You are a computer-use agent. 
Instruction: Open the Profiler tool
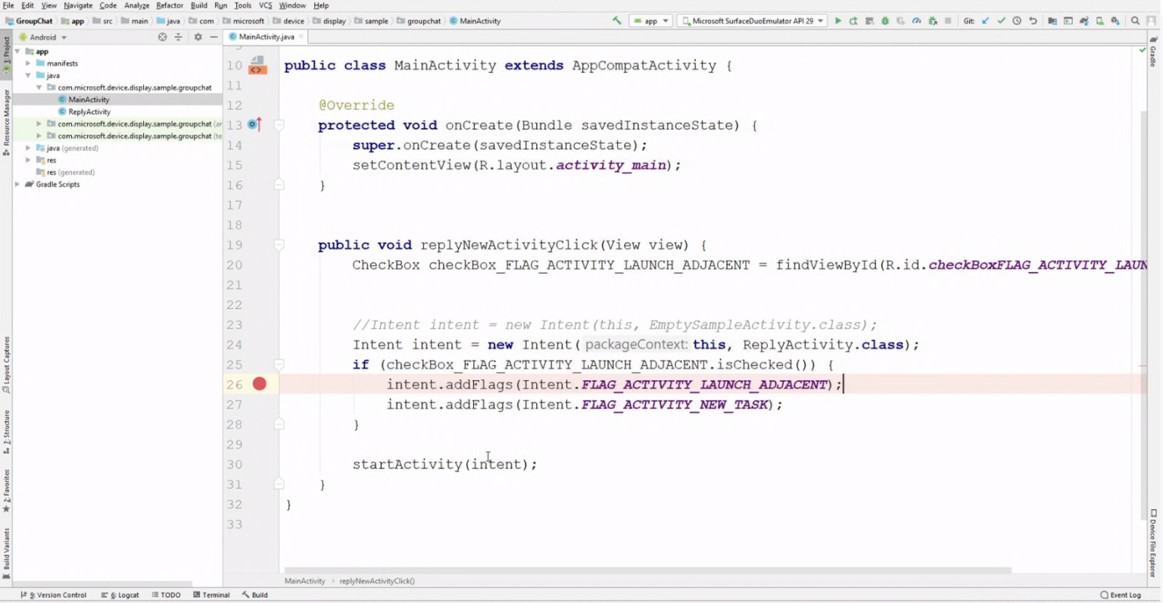click(916, 20)
